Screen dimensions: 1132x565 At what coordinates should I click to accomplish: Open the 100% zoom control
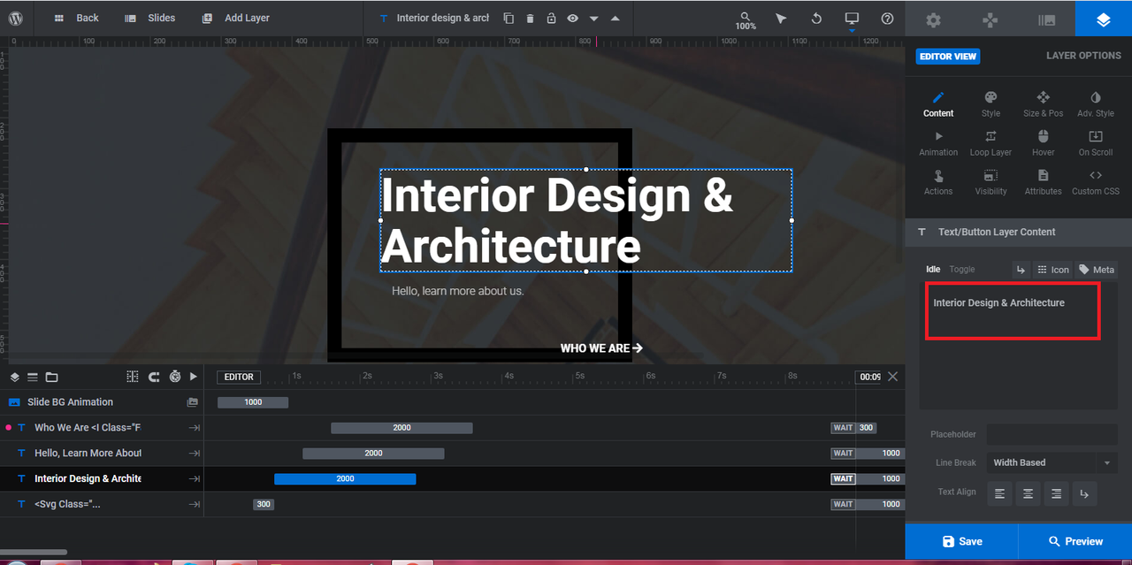(x=746, y=20)
